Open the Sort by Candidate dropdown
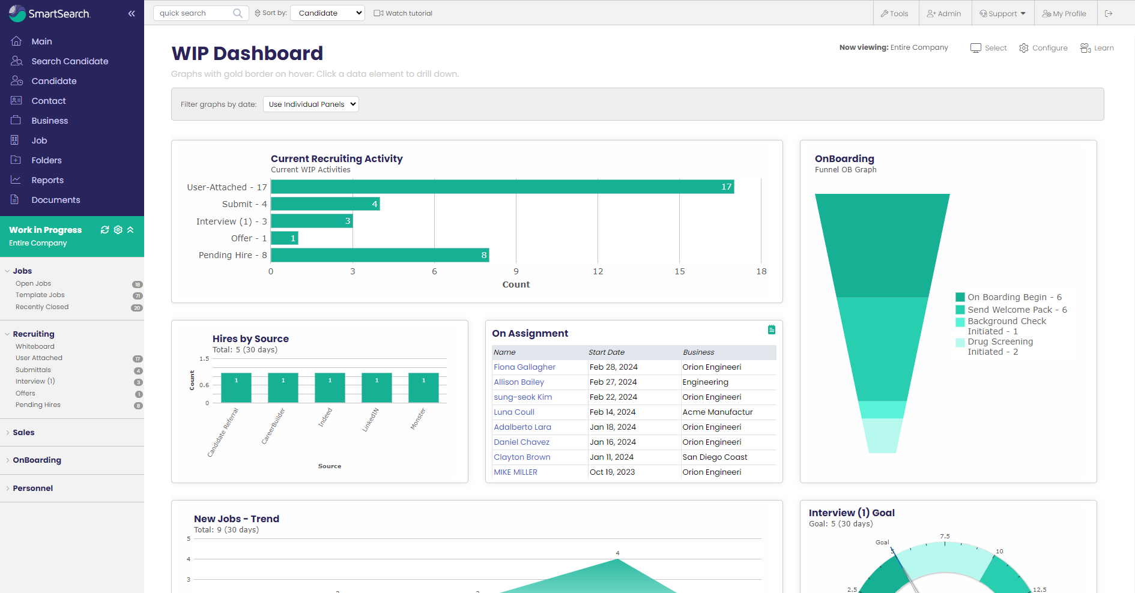The height and width of the screenshot is (593, 1135). pyautogui.click(x=327, y=13)
